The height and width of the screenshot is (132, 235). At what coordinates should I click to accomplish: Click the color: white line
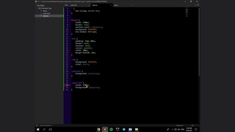coord(82,64)
